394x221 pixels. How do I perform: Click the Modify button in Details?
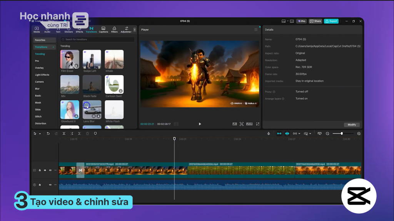click(352, 125)
